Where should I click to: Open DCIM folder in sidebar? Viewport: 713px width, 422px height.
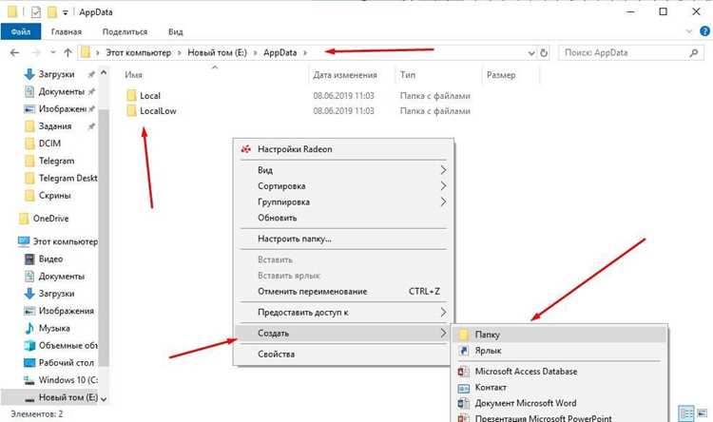coord(49,144)
